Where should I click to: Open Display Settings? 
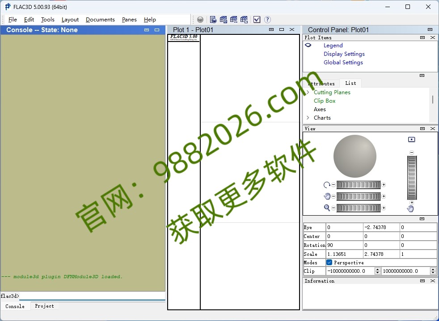[x=344, y=54]
